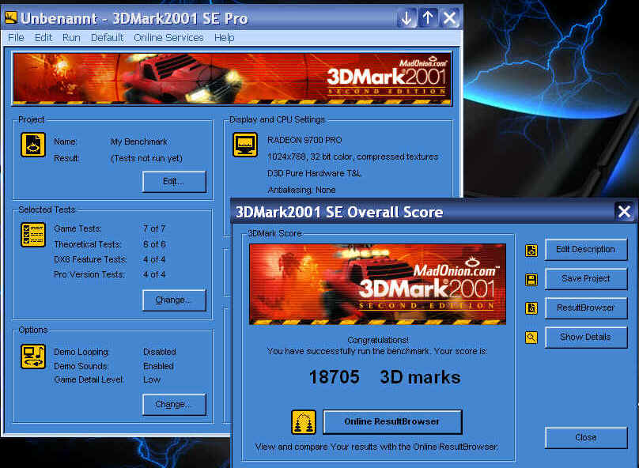Open the Default menu

click(107, 37)
